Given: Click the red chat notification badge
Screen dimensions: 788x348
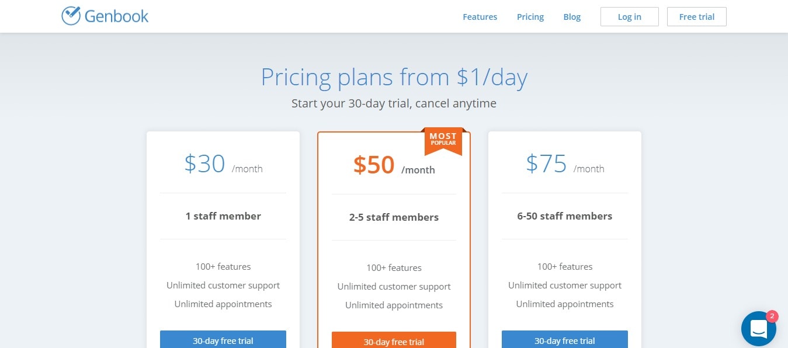Looking at the screenshot, I should 772,316.
